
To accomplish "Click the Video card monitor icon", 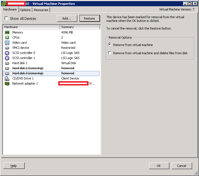I will [x=7, y=43].
